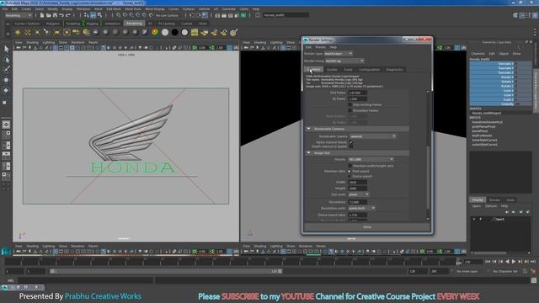The height and width of the screenshot is (303, 539).
Task: Open the Quality tab in Render Settings
Action: (332, 70)
